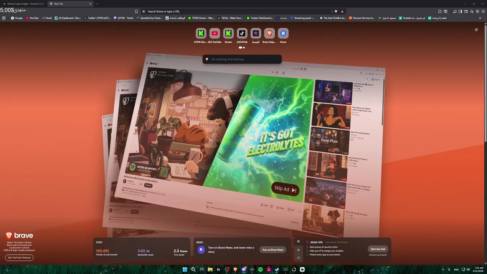Open the YouTube bookmark in bookmarks bar
The height and width of the screenshot is (274, 487).
32,18
